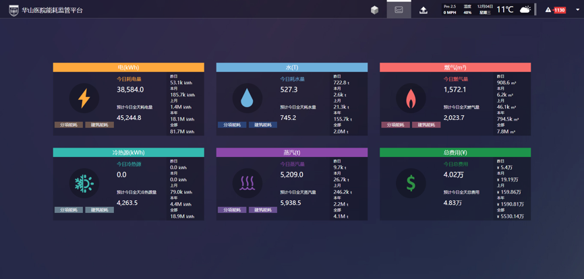Open 建筑能耗 under the 冷热源 card
Screen dimensions: 584x279
click(x=99, y=210)
